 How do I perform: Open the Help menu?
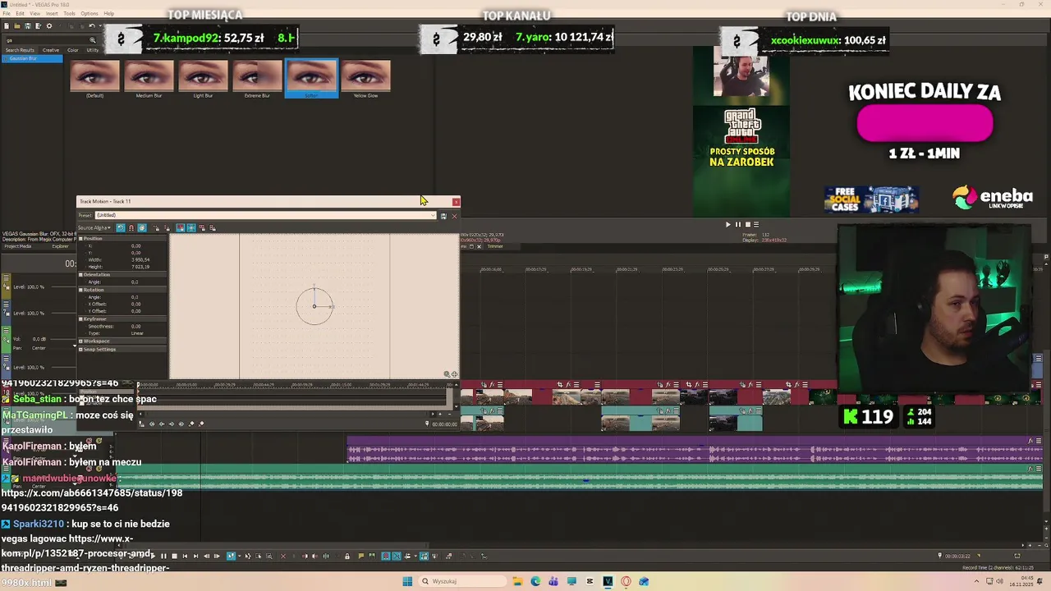pos(109,13)
